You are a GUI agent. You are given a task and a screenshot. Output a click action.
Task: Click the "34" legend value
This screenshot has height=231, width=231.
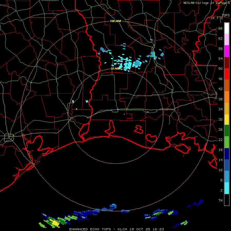(220, 109)
